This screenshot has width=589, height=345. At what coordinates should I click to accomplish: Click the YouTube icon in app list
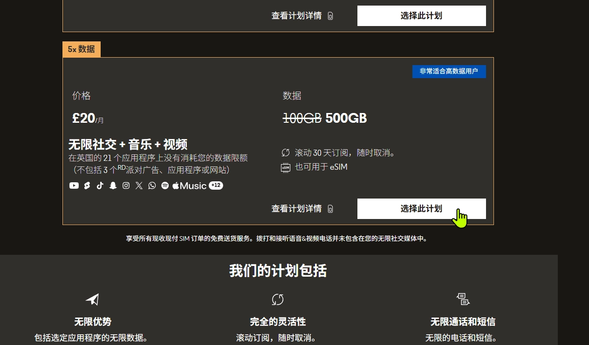click(74, 186)
